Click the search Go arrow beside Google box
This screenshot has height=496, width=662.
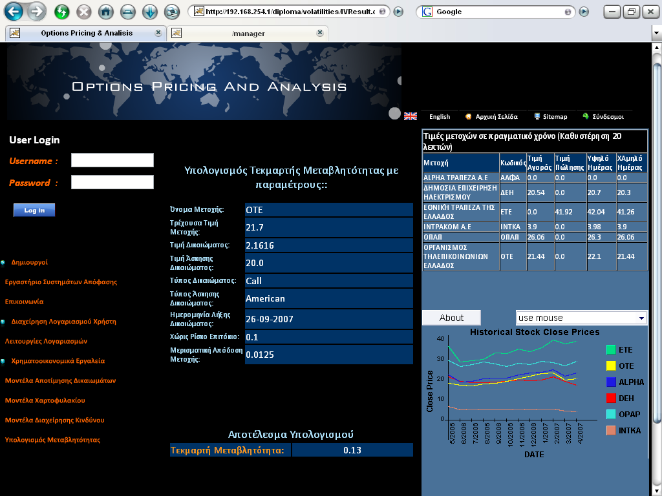(584, 12)
